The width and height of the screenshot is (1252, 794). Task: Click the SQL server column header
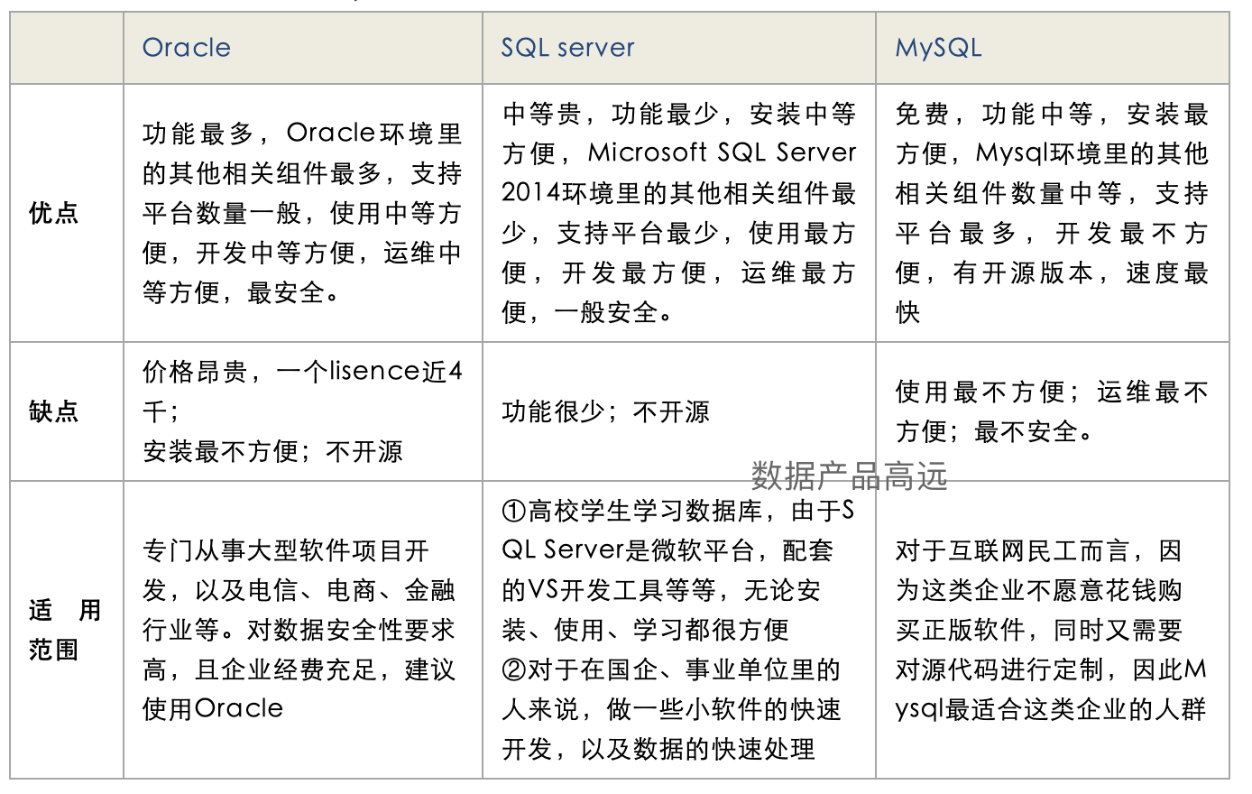click(567, 48)
